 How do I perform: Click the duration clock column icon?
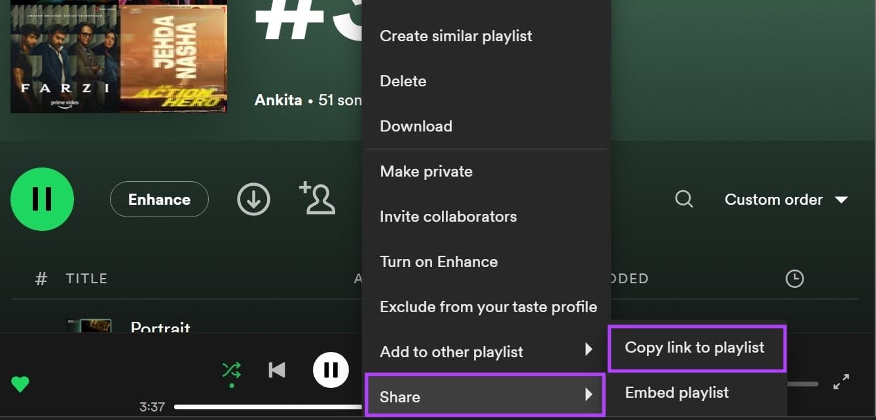click(x=794, y=279)
